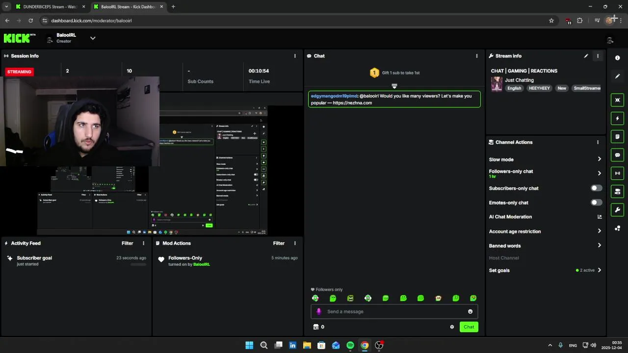Open Channel Actions three-dot menu
Viewport: 628px width, 353px height.
[598, 142]
